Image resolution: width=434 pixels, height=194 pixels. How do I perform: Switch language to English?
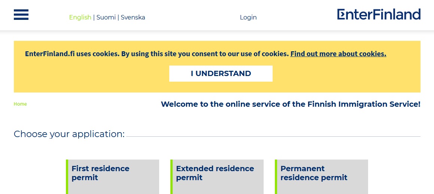tap(80, 17)
